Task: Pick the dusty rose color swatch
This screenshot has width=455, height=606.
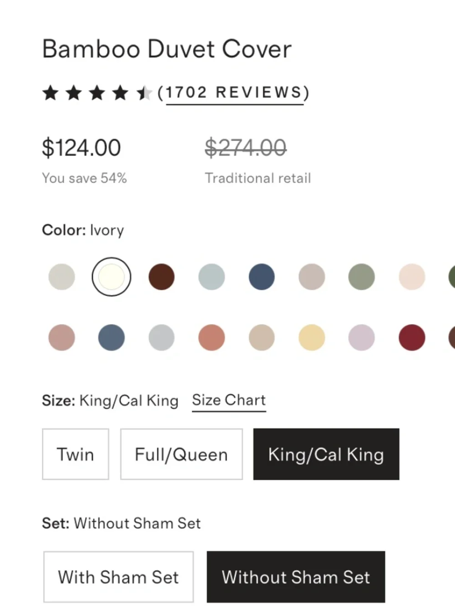Action: click(x=61, y=337)
